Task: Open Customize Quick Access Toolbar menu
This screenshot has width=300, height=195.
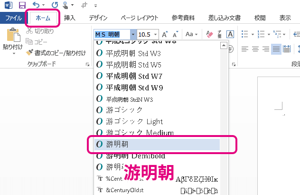Action: pos(95,6)
